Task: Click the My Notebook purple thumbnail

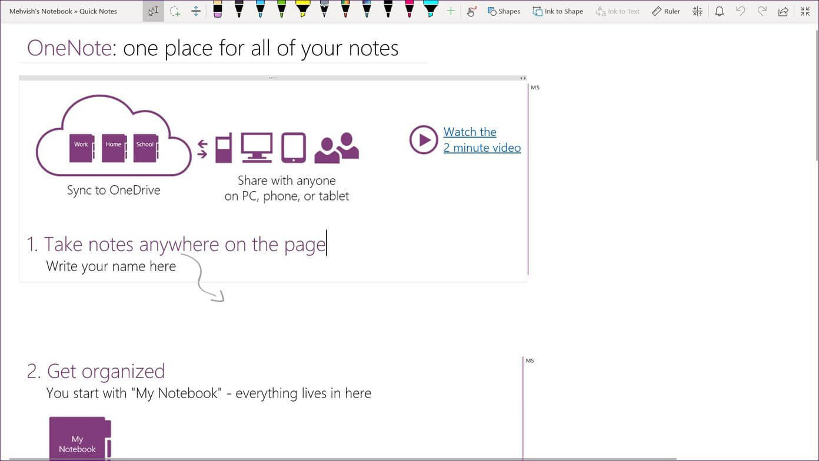Action: click(x=80, y=438)
